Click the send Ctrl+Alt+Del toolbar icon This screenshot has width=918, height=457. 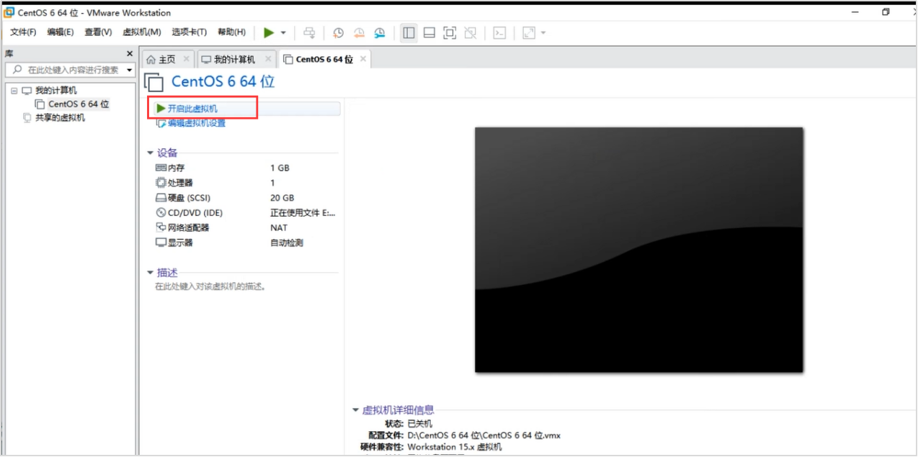pyautogui.click(x=309, y=32)
